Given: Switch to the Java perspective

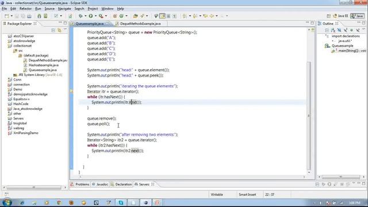Looking at the screenshot, I should 357,16.
